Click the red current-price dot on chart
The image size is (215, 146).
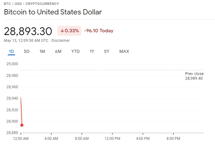pyautogui.click(x=22, y=125)
